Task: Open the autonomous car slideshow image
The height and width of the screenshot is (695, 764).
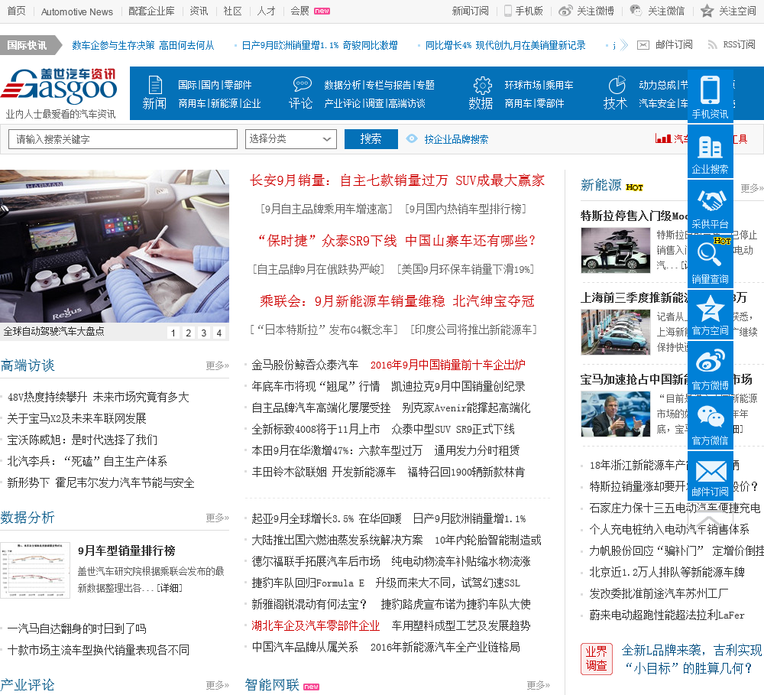Action: point(115,245)
